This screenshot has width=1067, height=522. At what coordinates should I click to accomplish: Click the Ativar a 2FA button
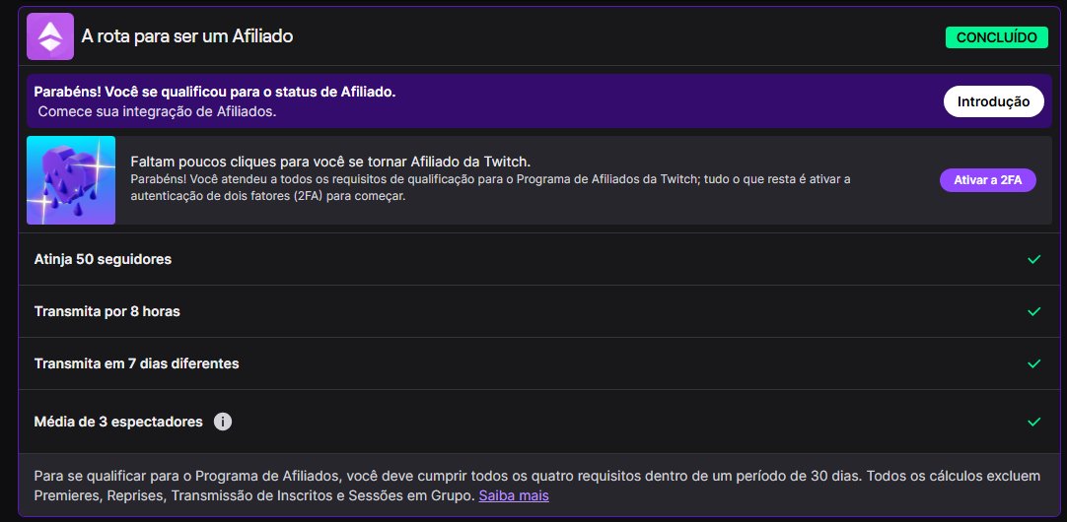[x=987, y=180]
